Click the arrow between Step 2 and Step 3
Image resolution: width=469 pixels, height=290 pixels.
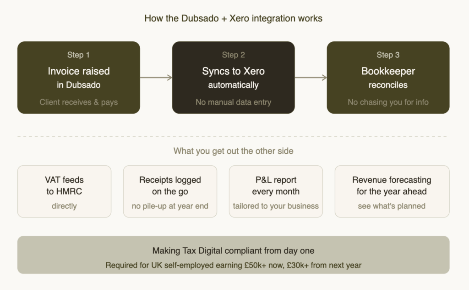coord(311,78)
